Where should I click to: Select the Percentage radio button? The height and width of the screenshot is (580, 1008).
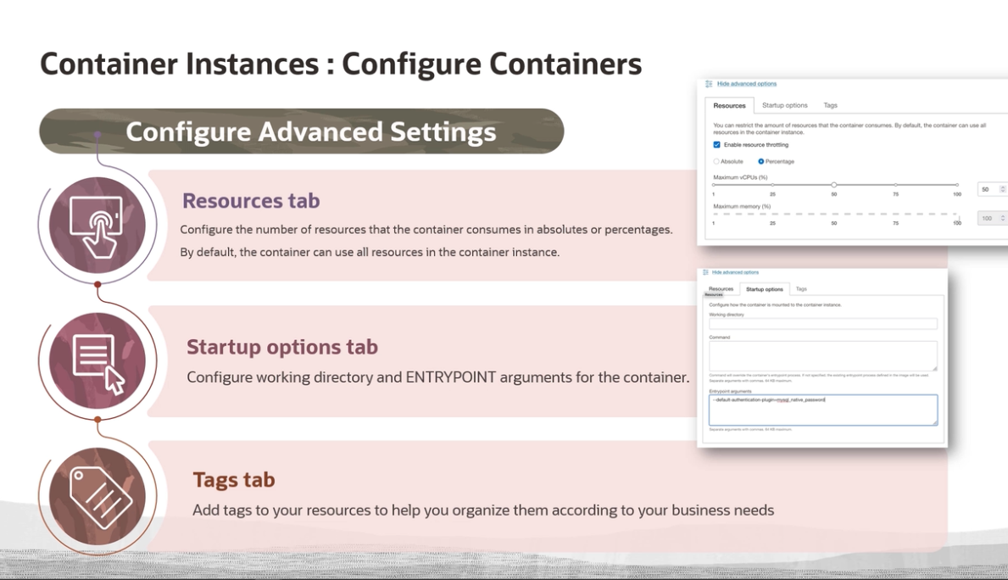[761, 161]
